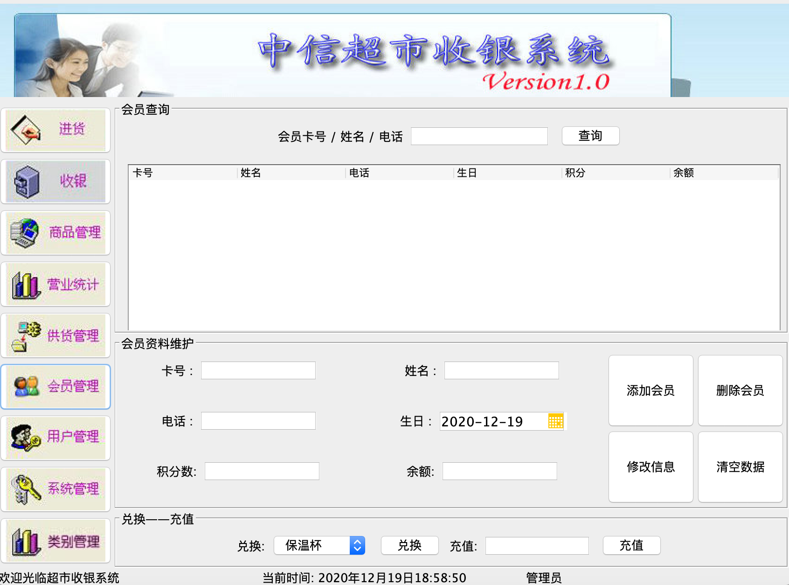Select 商品管理 product management
Screen dimensions: 789x585
tap(55, 233)
